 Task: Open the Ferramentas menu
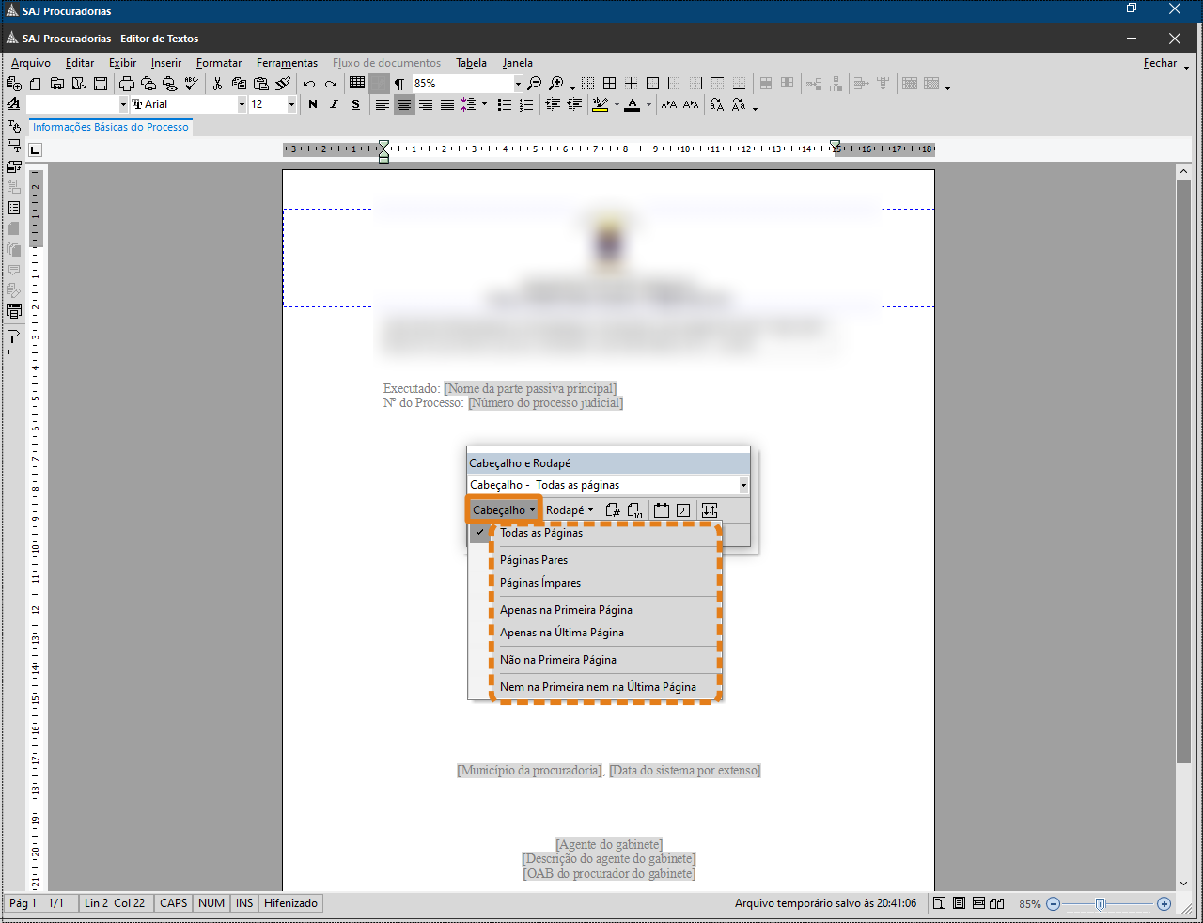tap(287, 63)
